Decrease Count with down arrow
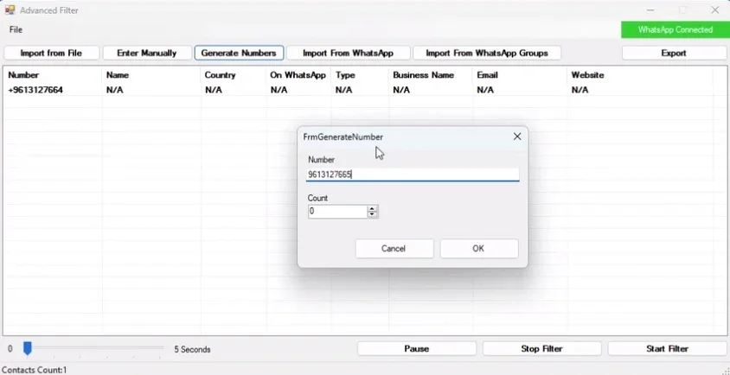The height and width of the screenshot is (375, 730). pyautogui.click(x=372, y=214)
